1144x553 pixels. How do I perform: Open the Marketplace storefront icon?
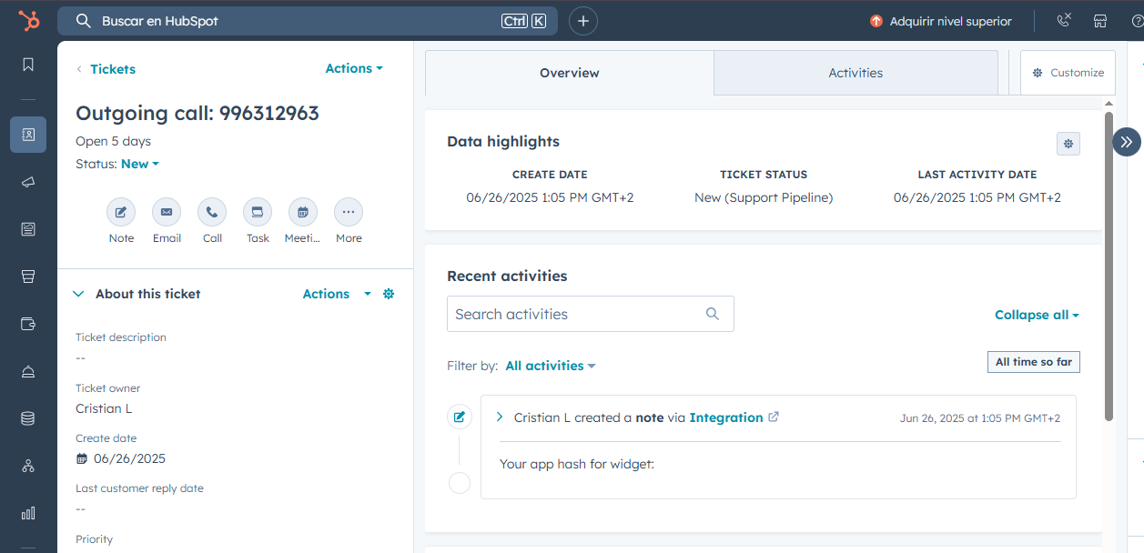pos(1100,21)
